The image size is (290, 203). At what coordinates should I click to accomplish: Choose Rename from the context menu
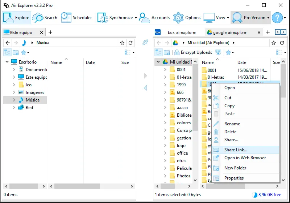pos(245,124)
